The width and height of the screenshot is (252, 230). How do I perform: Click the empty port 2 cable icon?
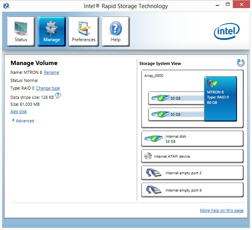(x=154, y=173)
